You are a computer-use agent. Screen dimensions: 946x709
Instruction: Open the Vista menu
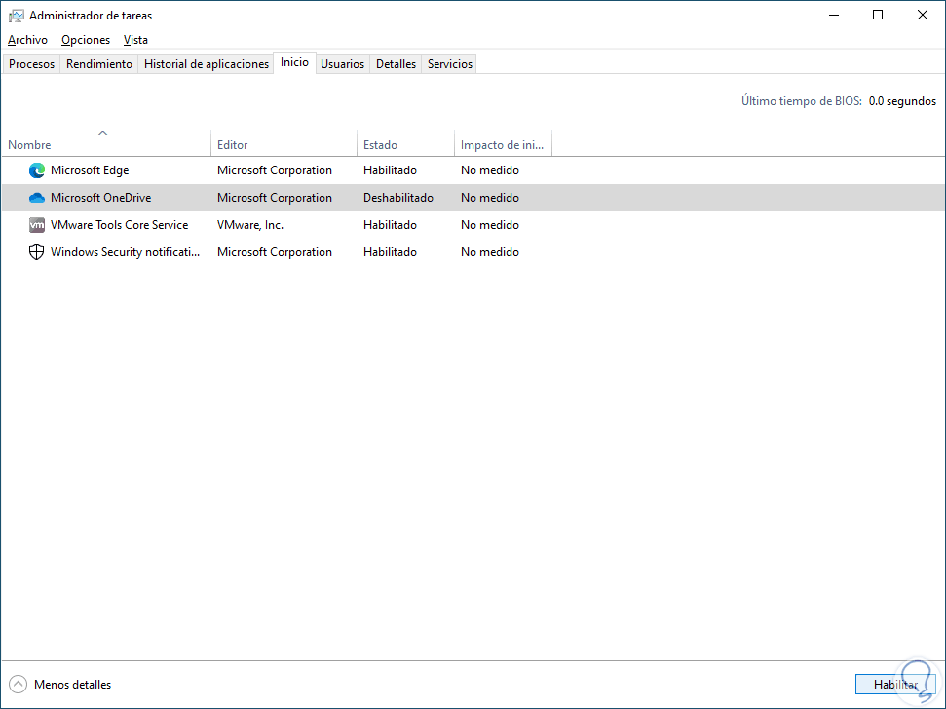[x=135, y=40]
